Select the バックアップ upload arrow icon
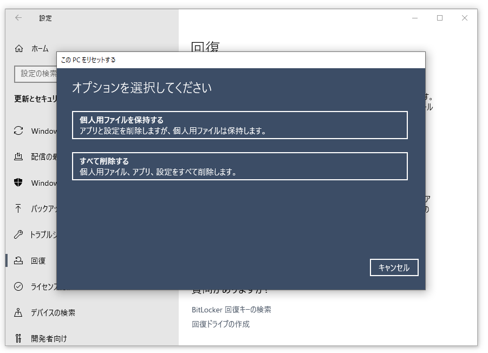Image resolution: width=488 pixels, height=353 pixels. (x=18, y=208)
